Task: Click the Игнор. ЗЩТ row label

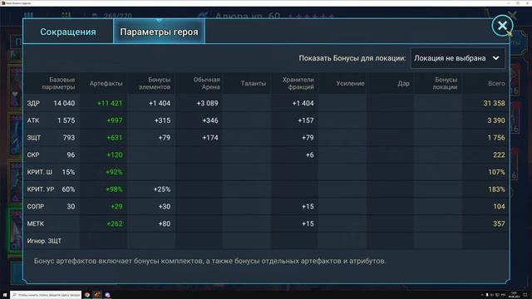Action: tap(44, 241)
